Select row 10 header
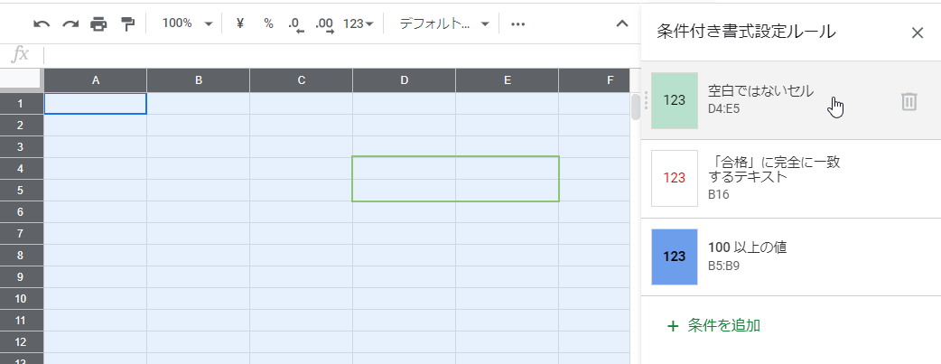Viewport: 941px width, 364px height. click(x=22, y=299)
